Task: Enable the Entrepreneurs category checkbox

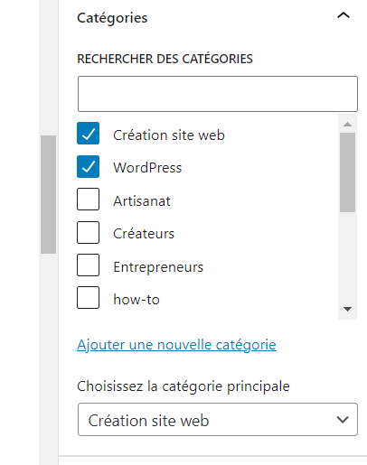Action: 88,265
